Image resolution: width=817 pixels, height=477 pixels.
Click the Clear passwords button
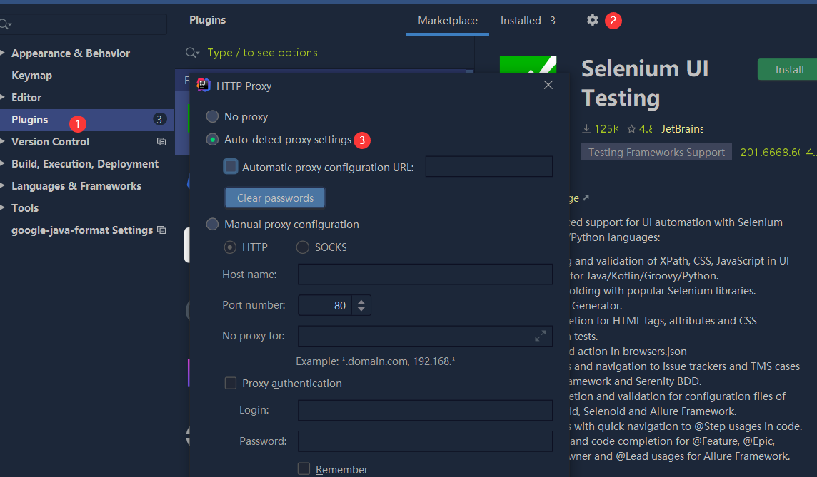coord(275,198)
